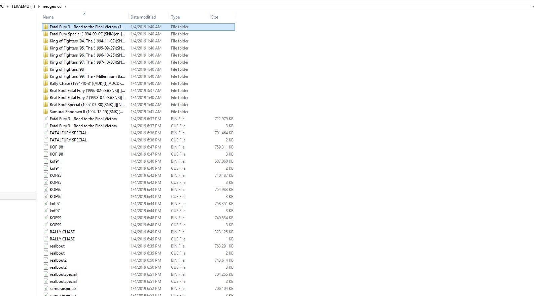Click the 1/4/2019 1:41 AM date

(x=146, y=112)
